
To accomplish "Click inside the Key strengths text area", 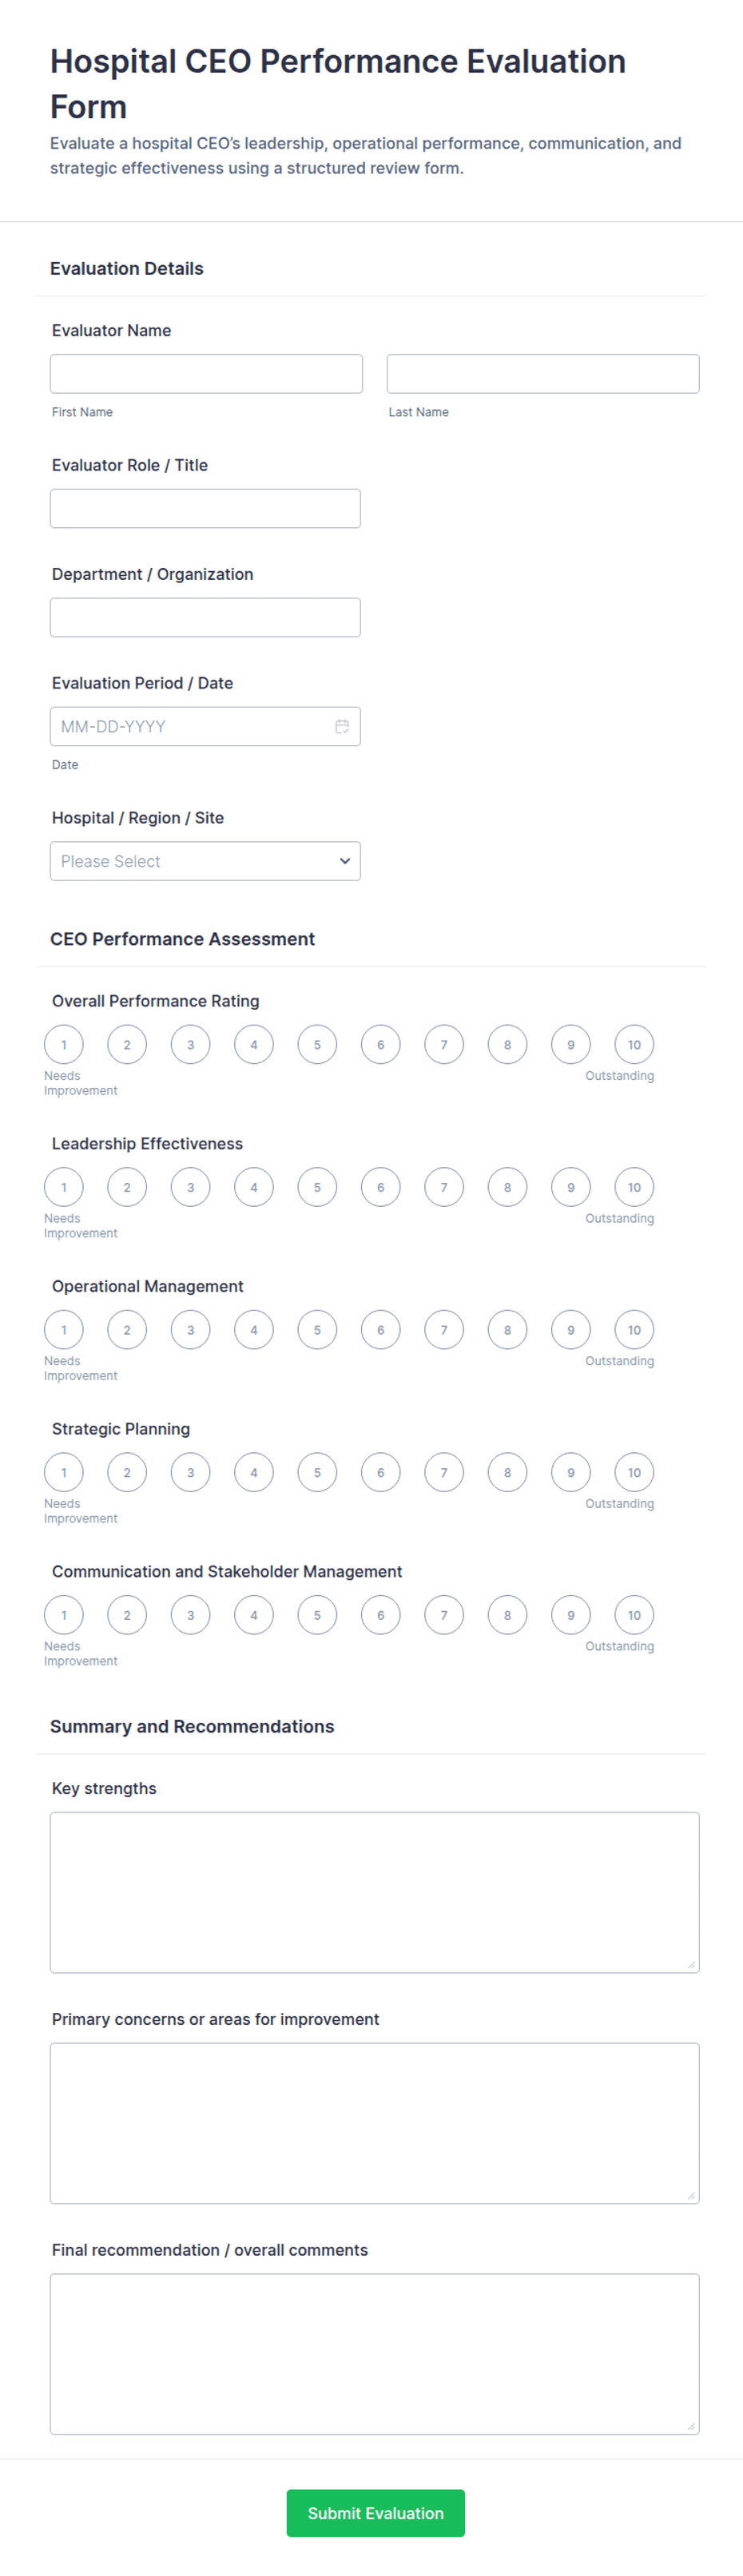I will pyautogui.click(x=375, y=1892).
